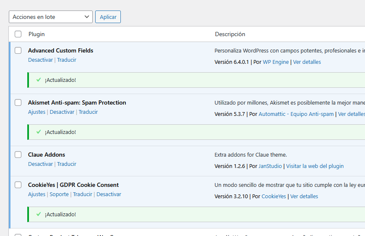Click Desactivar under Claue Addons
The width and height of the screenshot is (365, 236).
(x=41, y=164)
